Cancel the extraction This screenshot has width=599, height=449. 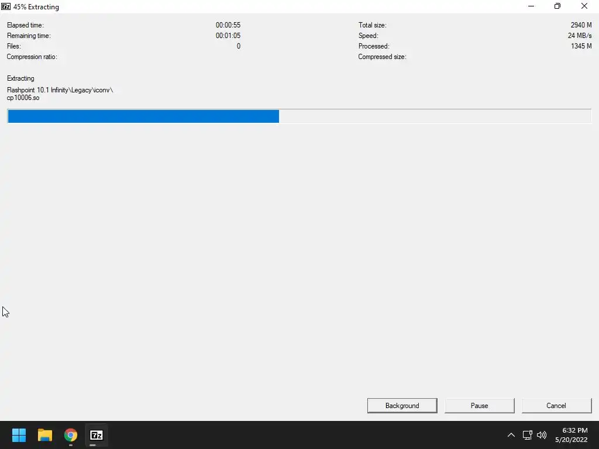(x=556, y=406)
